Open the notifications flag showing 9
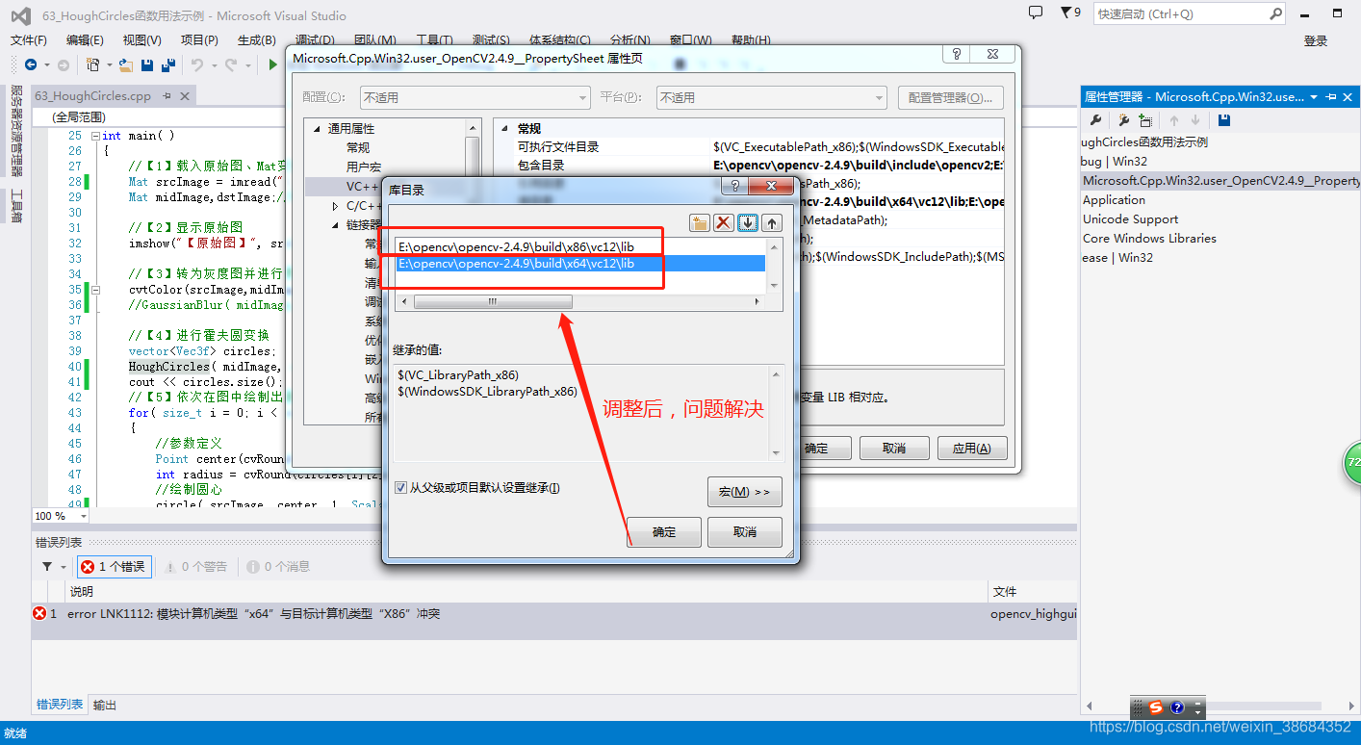 [x=1070, y=13]
